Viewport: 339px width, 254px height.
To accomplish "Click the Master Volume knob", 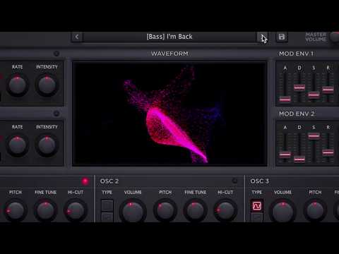I will pyautogui.click(x=335, y=37).
